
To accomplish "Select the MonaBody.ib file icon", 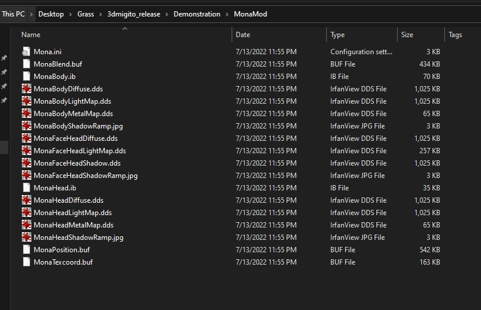I will (x=27, y=77).
